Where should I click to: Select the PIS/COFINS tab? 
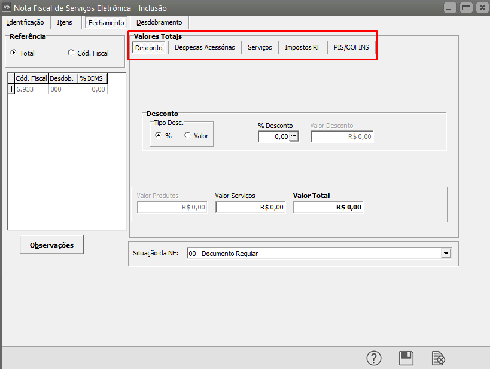coord(351,48)
